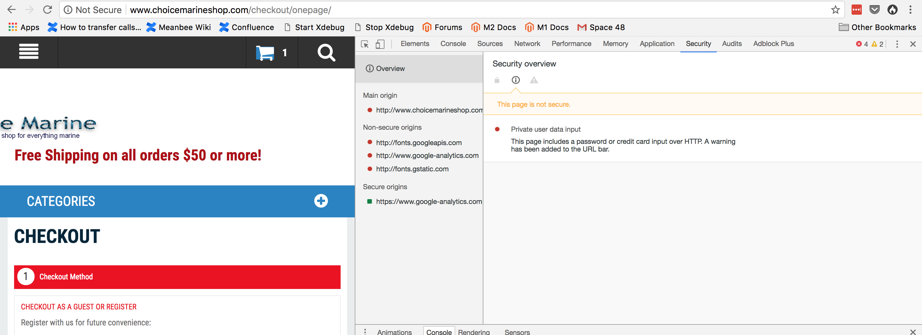Switch to the Network tab in DevTools
The image size is (922, 335).
tap(527, 43)
